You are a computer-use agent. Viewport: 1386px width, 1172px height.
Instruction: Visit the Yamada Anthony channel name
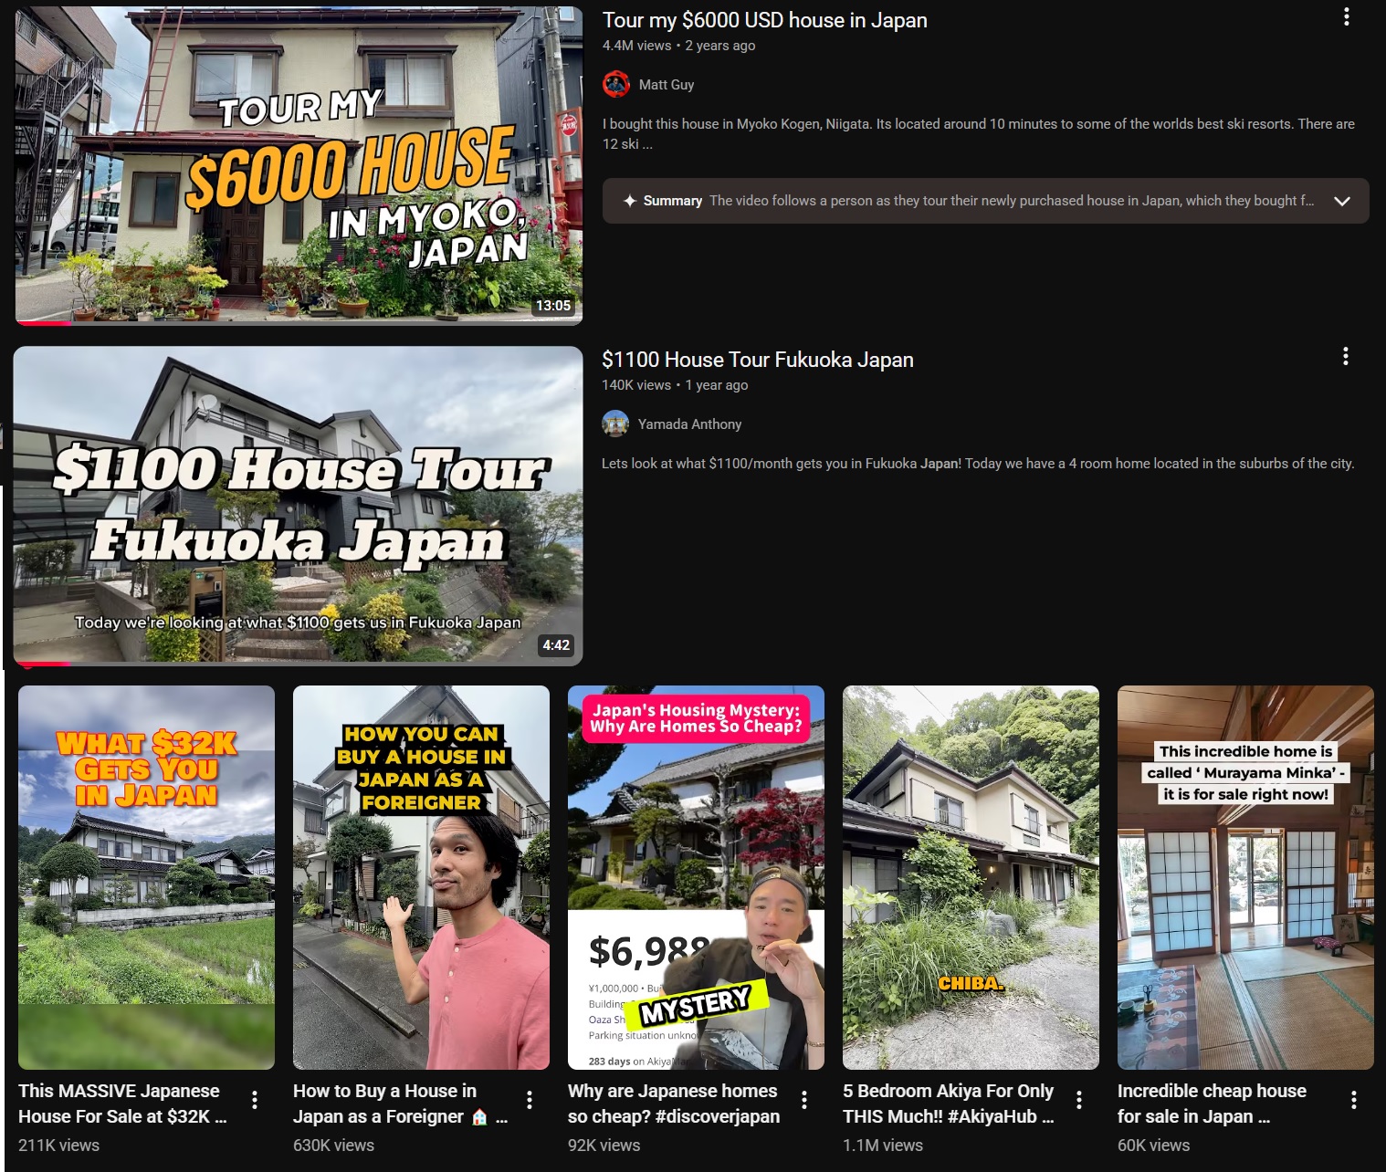(689, 424)
